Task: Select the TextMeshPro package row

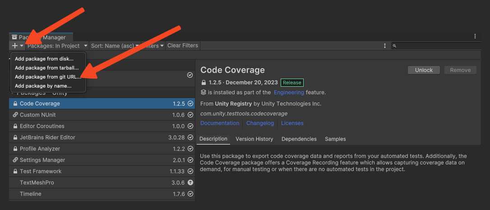Action: click(102, 182)
